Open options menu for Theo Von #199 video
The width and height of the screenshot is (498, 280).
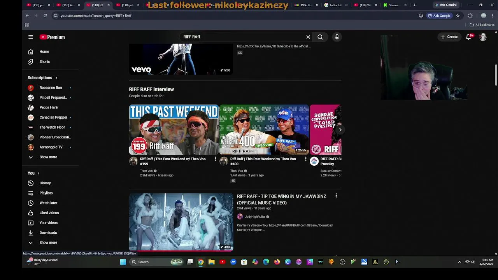coord(215,159)
